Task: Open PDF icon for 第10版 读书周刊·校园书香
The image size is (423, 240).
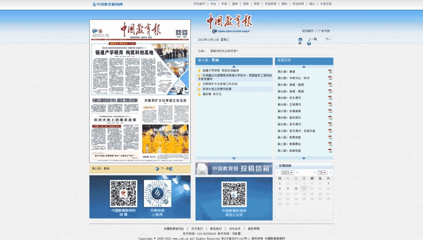Action: [x=330, y=131]
